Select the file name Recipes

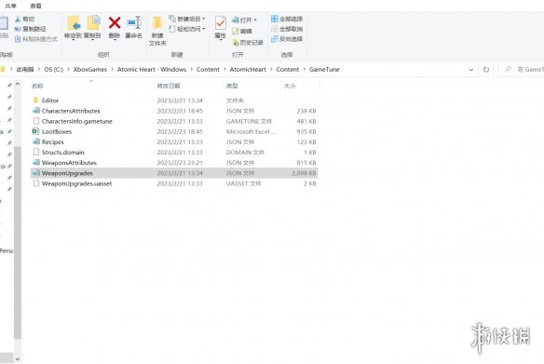pyautogui.click(x=53, y=142)
